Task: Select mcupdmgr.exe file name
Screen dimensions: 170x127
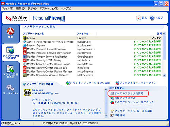Action: [x=85, y=71]
